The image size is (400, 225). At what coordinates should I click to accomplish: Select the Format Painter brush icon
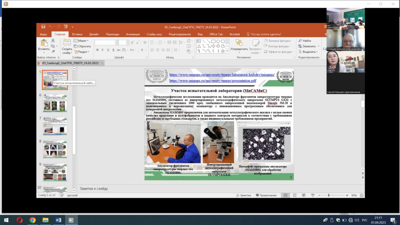[x=53, y=52]
